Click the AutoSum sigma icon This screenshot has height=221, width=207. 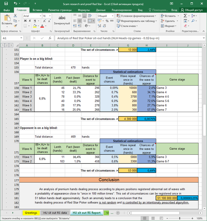point(185,16)
